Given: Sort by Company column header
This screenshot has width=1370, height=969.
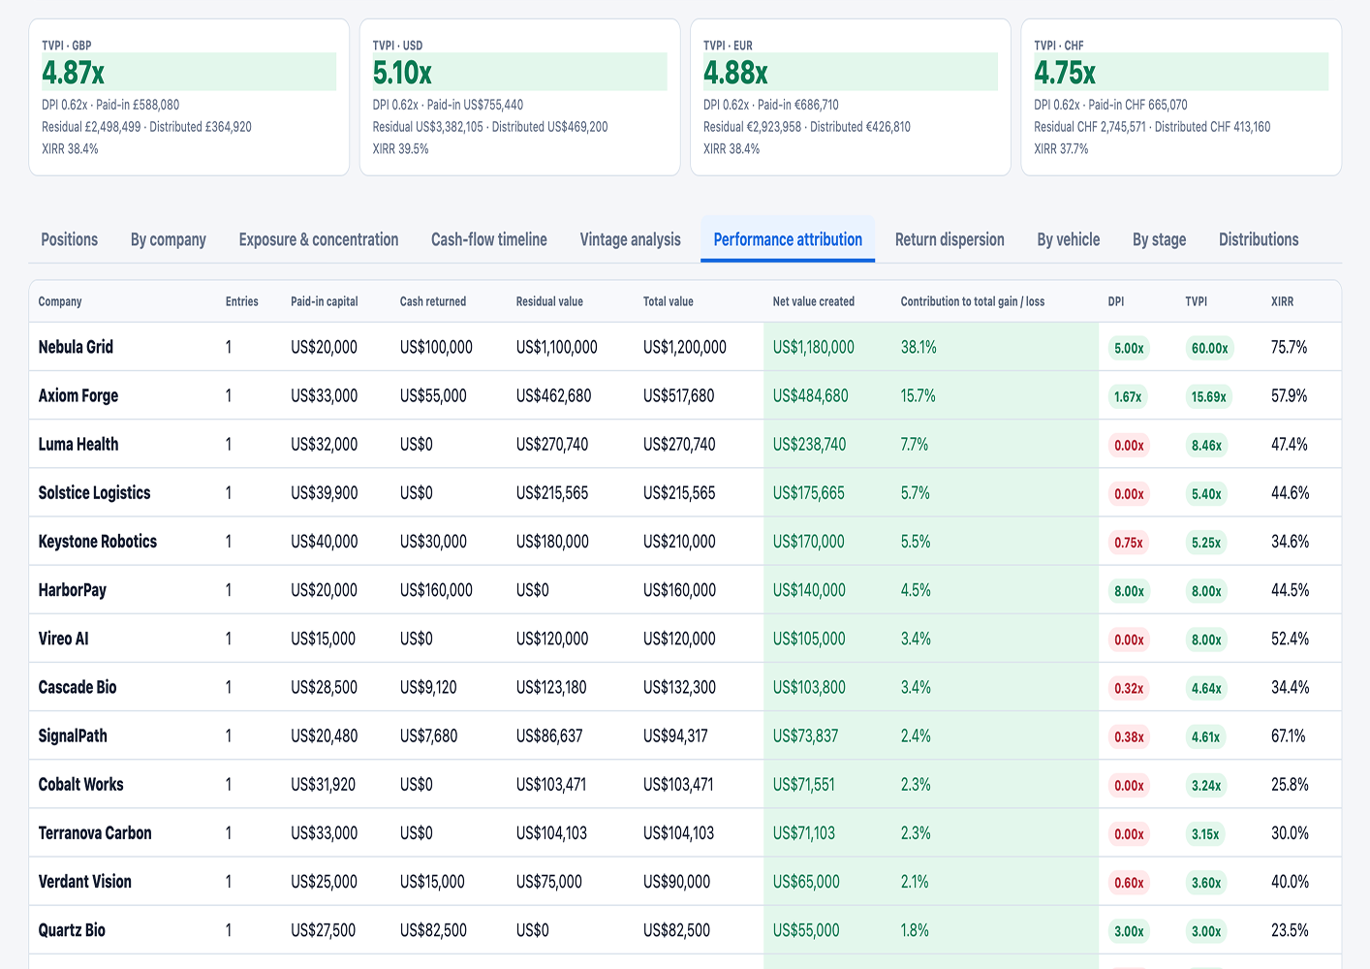Looking at the screenshot, I should coord(60,301).
